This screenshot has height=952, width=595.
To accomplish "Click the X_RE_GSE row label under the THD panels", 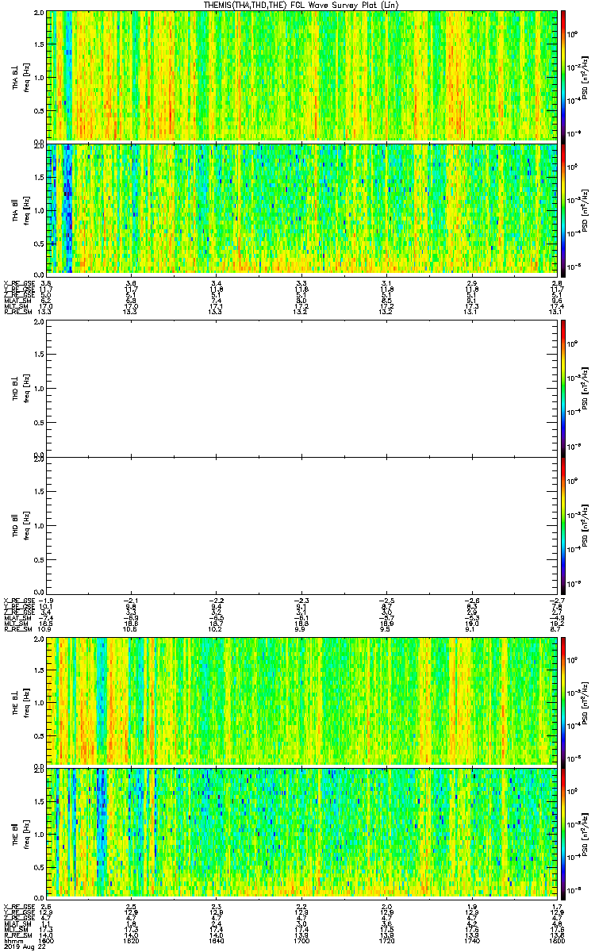I will pos(19,599).
